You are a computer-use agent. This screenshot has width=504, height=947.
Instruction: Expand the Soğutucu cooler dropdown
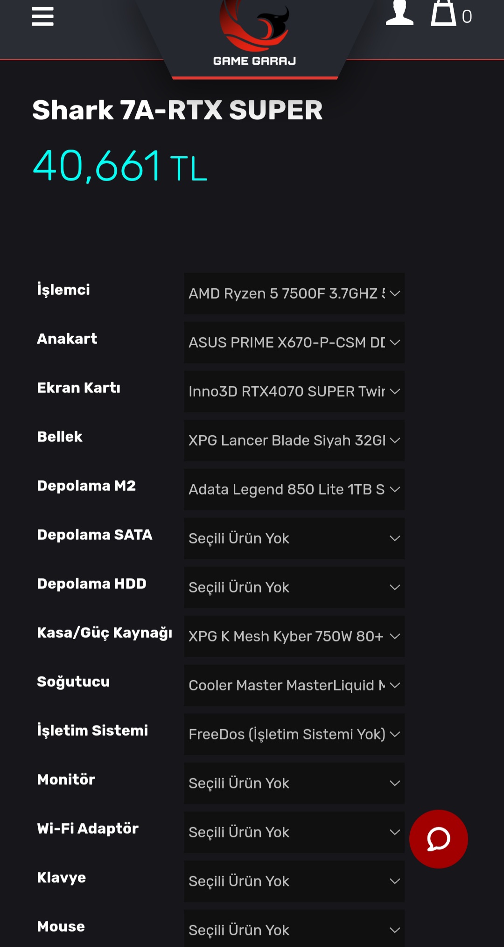coord(294,685)
